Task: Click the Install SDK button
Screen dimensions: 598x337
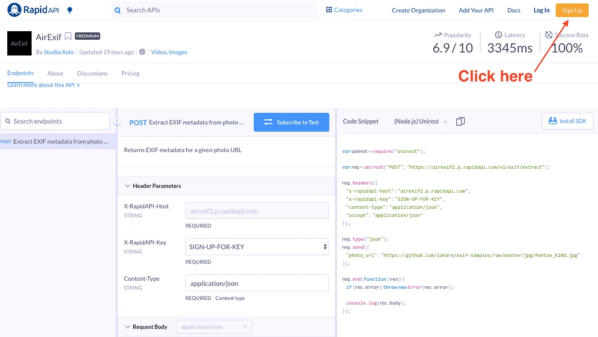Action: (568, 121)
